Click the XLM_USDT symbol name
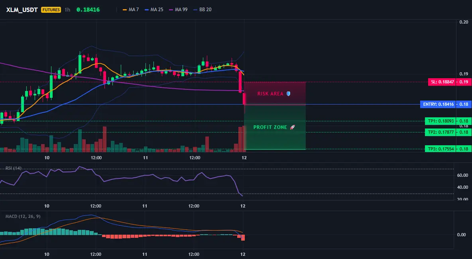This screenshot has height=259, width=472. [22, 10]
